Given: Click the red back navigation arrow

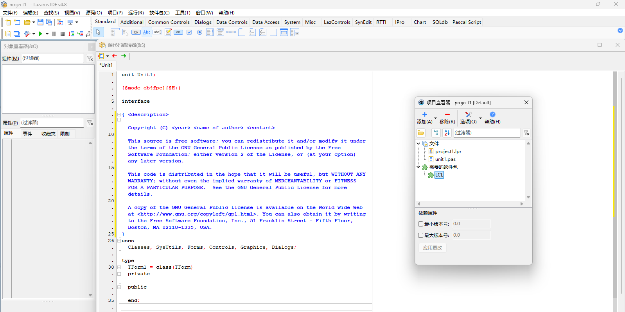Looking at the screenshot, I should pyautogui.click(x=115, y=56).
